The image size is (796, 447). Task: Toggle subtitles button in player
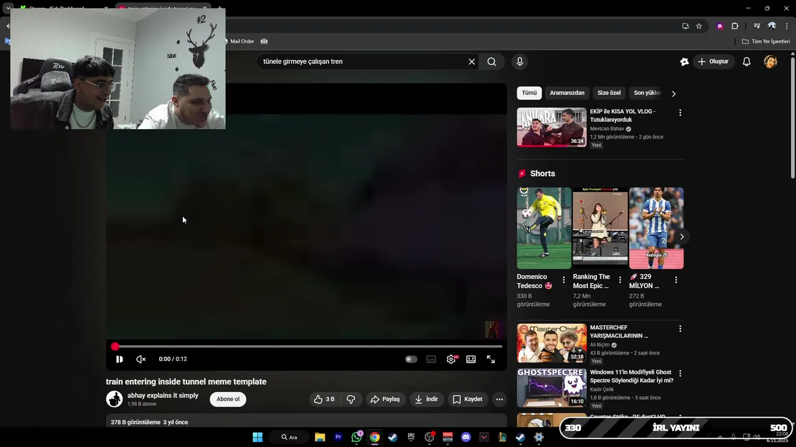click(x=431, y=359)
